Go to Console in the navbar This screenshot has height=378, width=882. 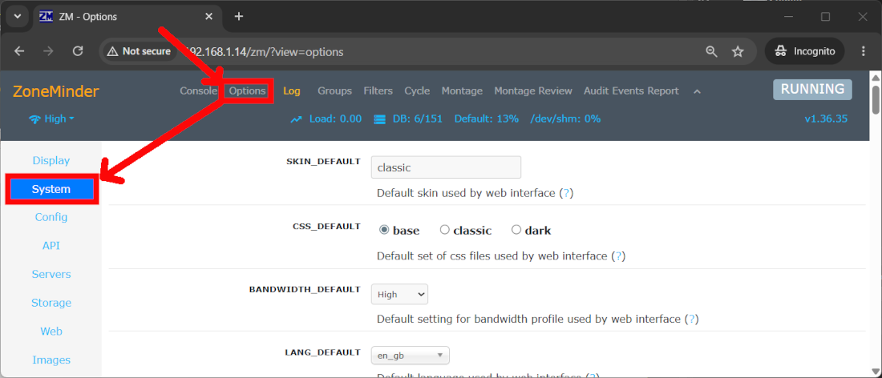[x=198, y=91]
